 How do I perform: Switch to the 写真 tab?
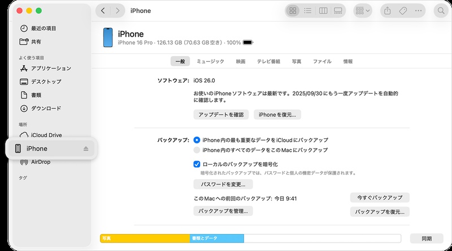tap(297, 61)
